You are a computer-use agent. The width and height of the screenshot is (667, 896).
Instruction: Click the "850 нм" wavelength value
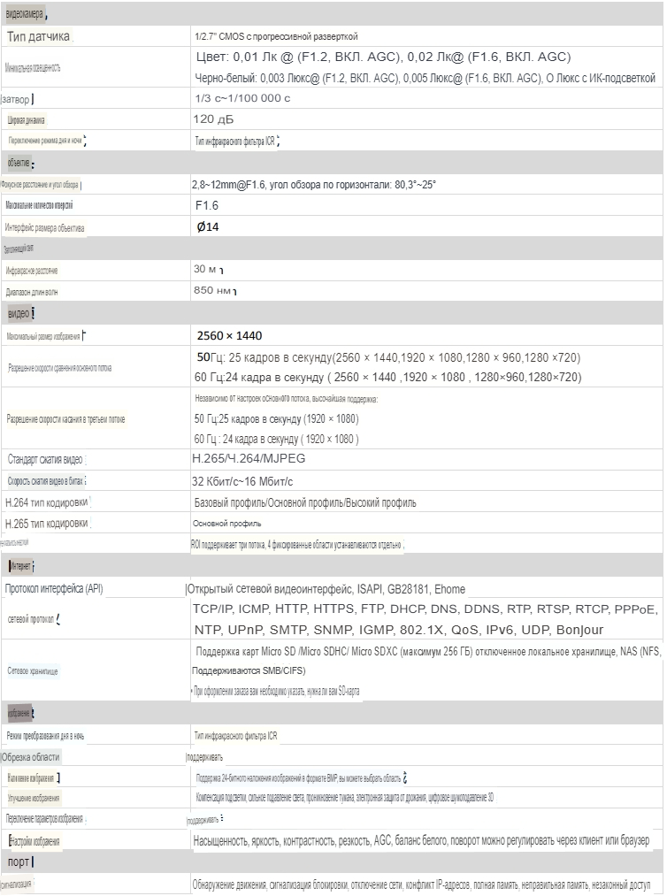click(x=212, y=290)
